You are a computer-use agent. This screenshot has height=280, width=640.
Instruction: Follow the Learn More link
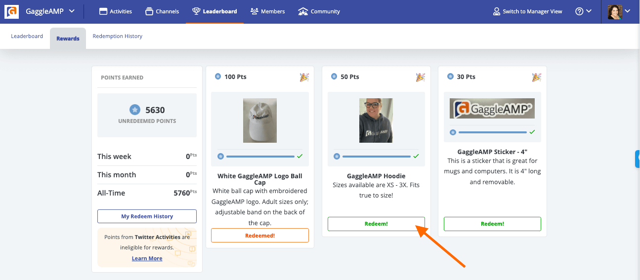[x=147, y=258]
